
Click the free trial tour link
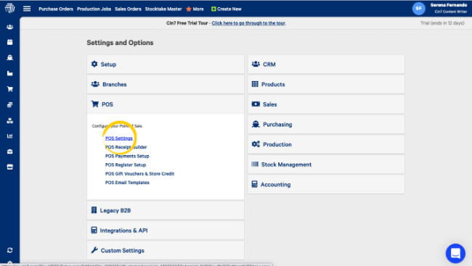248,23
